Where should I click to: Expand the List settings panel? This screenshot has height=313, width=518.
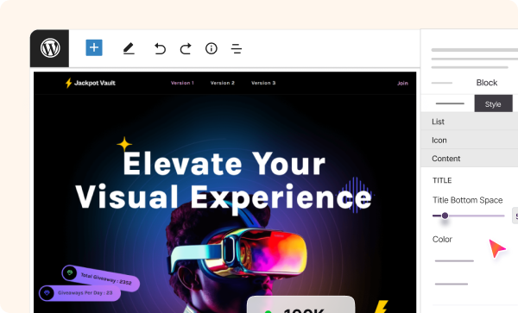coord(470,122)
